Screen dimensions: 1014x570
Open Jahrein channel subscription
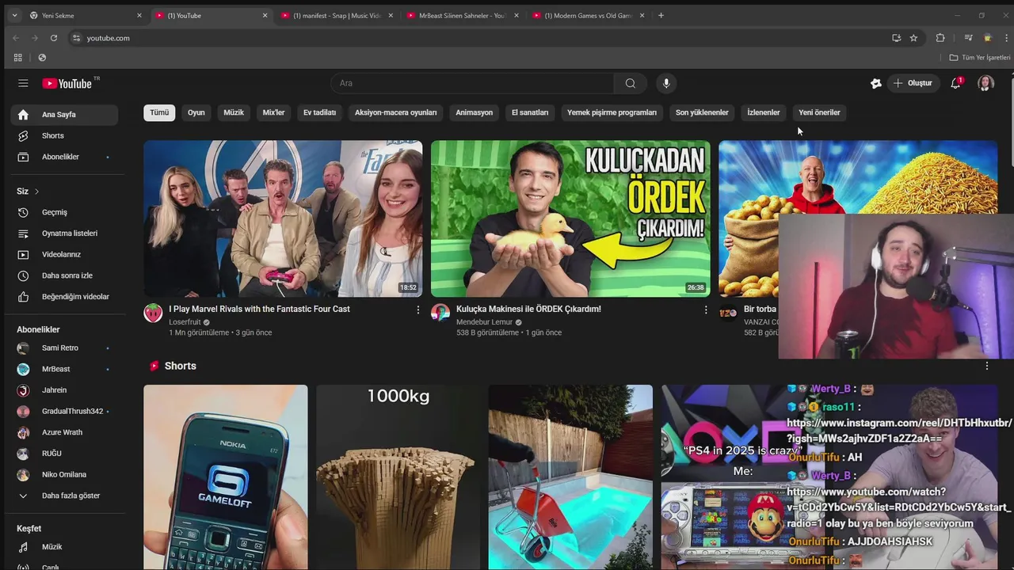pyautogui.click(x=64, y=390)
